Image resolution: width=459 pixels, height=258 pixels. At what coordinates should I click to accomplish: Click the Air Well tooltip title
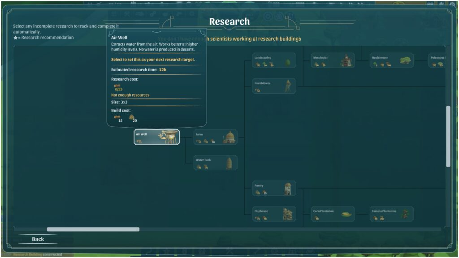(119, 38)
